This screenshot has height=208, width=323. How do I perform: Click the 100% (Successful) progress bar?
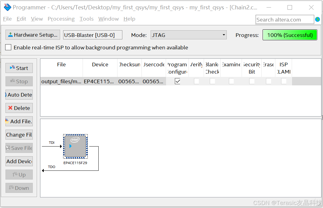(x=290, y=35)
